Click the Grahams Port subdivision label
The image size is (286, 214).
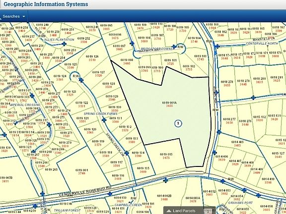coord(240,203)
